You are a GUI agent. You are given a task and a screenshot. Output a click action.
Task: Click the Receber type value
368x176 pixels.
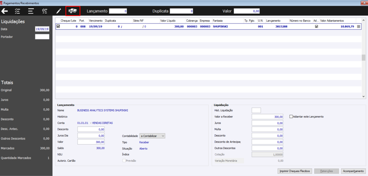(144, 142)
